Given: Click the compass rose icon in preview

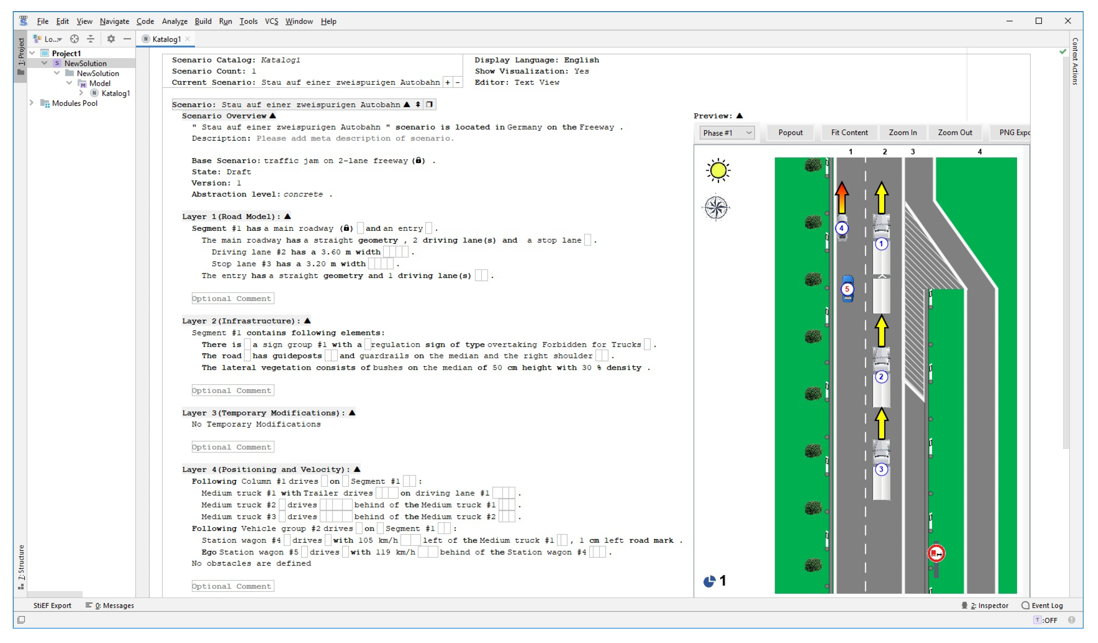Looking at the screenshot, I should [716, 208].
